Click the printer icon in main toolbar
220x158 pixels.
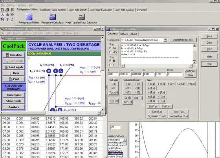7,10
